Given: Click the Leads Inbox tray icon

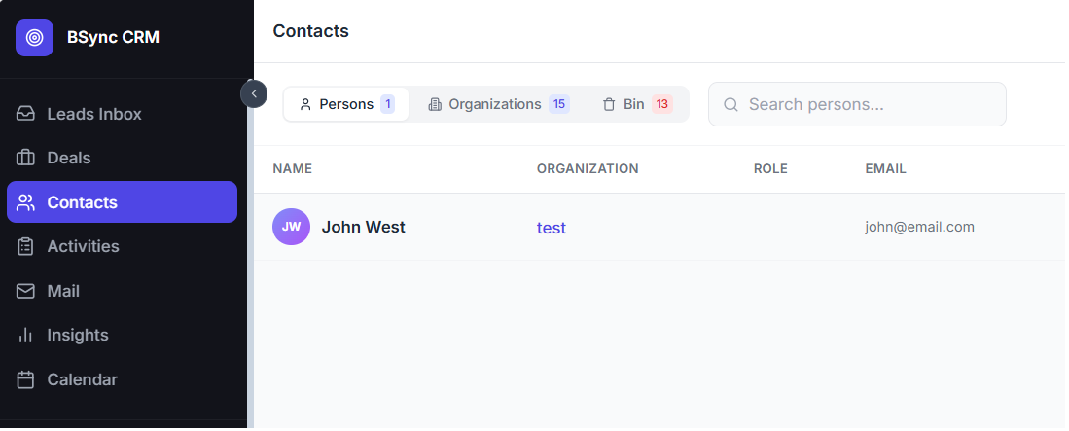Looking at the screenshot, I should pos(25,114).
